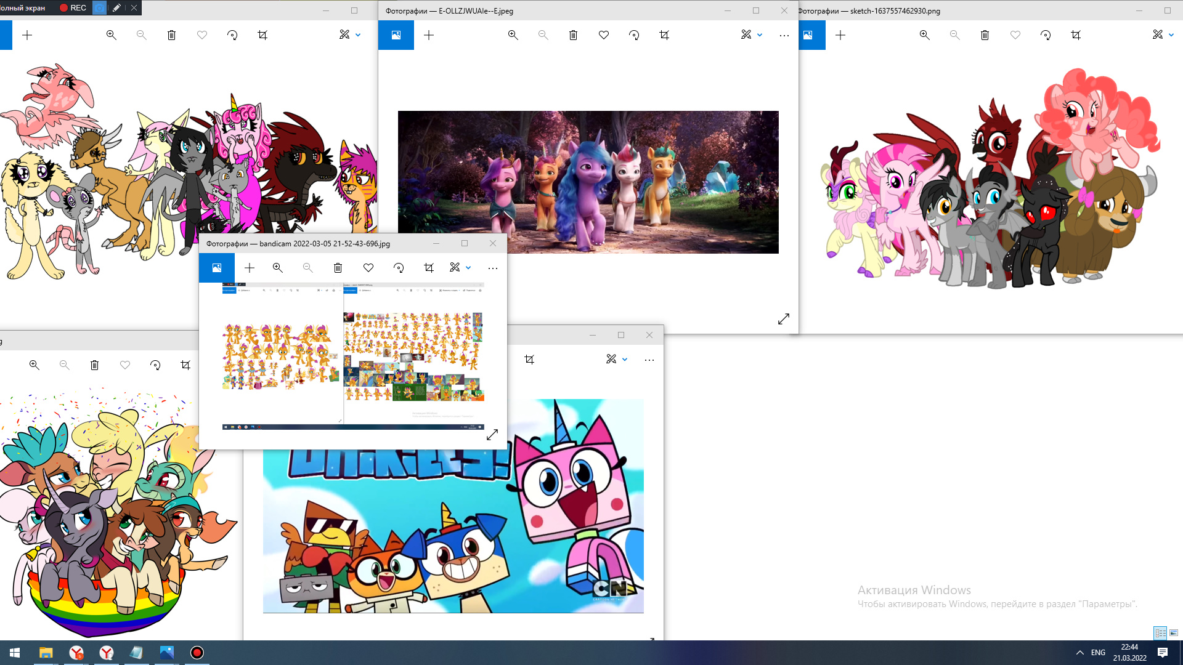Delete the rainbow bowl ponies image
The height and width of the screenshot is (665, 1183).
[x=94, y=365]
